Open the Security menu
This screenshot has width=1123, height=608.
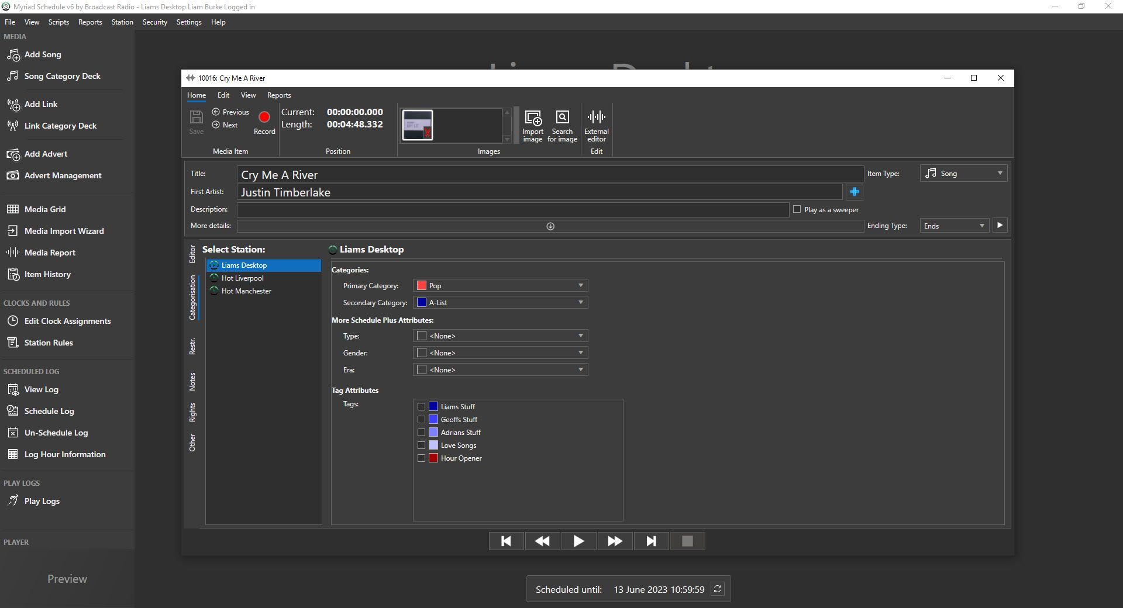(155, 22)
